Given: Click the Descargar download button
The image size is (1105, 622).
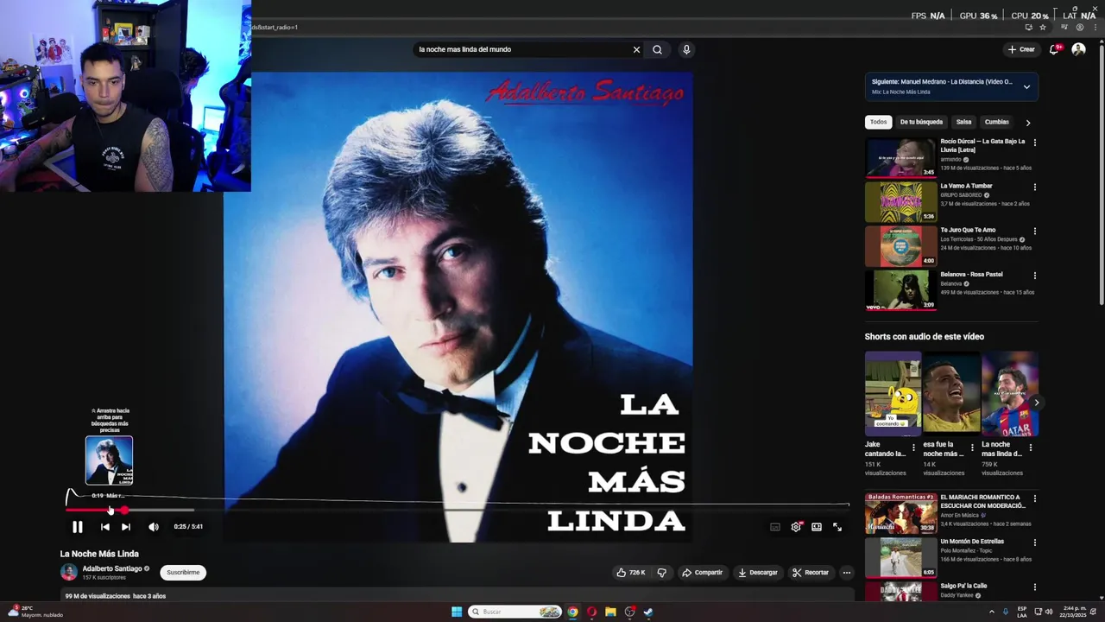Looking at the screenshot, I should pyautogui.click(x=758, y=573).
